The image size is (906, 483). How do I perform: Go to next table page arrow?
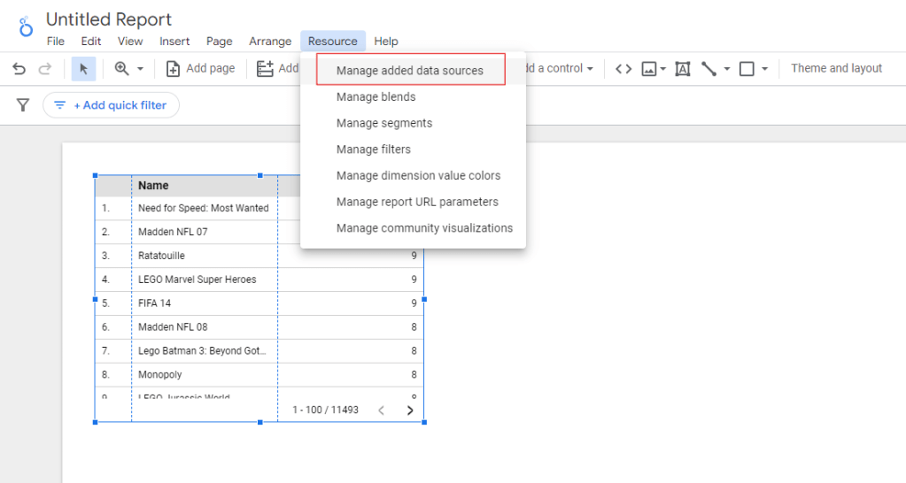tap(410, 410)
